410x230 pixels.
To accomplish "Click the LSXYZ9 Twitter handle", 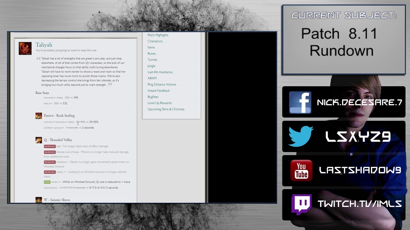I will coord(358,137).
